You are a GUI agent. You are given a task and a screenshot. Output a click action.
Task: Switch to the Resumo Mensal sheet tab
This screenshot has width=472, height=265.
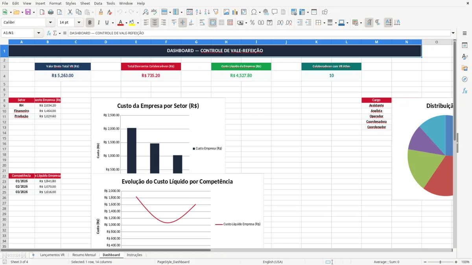[84, 255]
